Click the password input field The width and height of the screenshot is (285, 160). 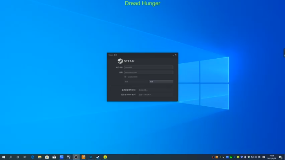click(149, 73)
